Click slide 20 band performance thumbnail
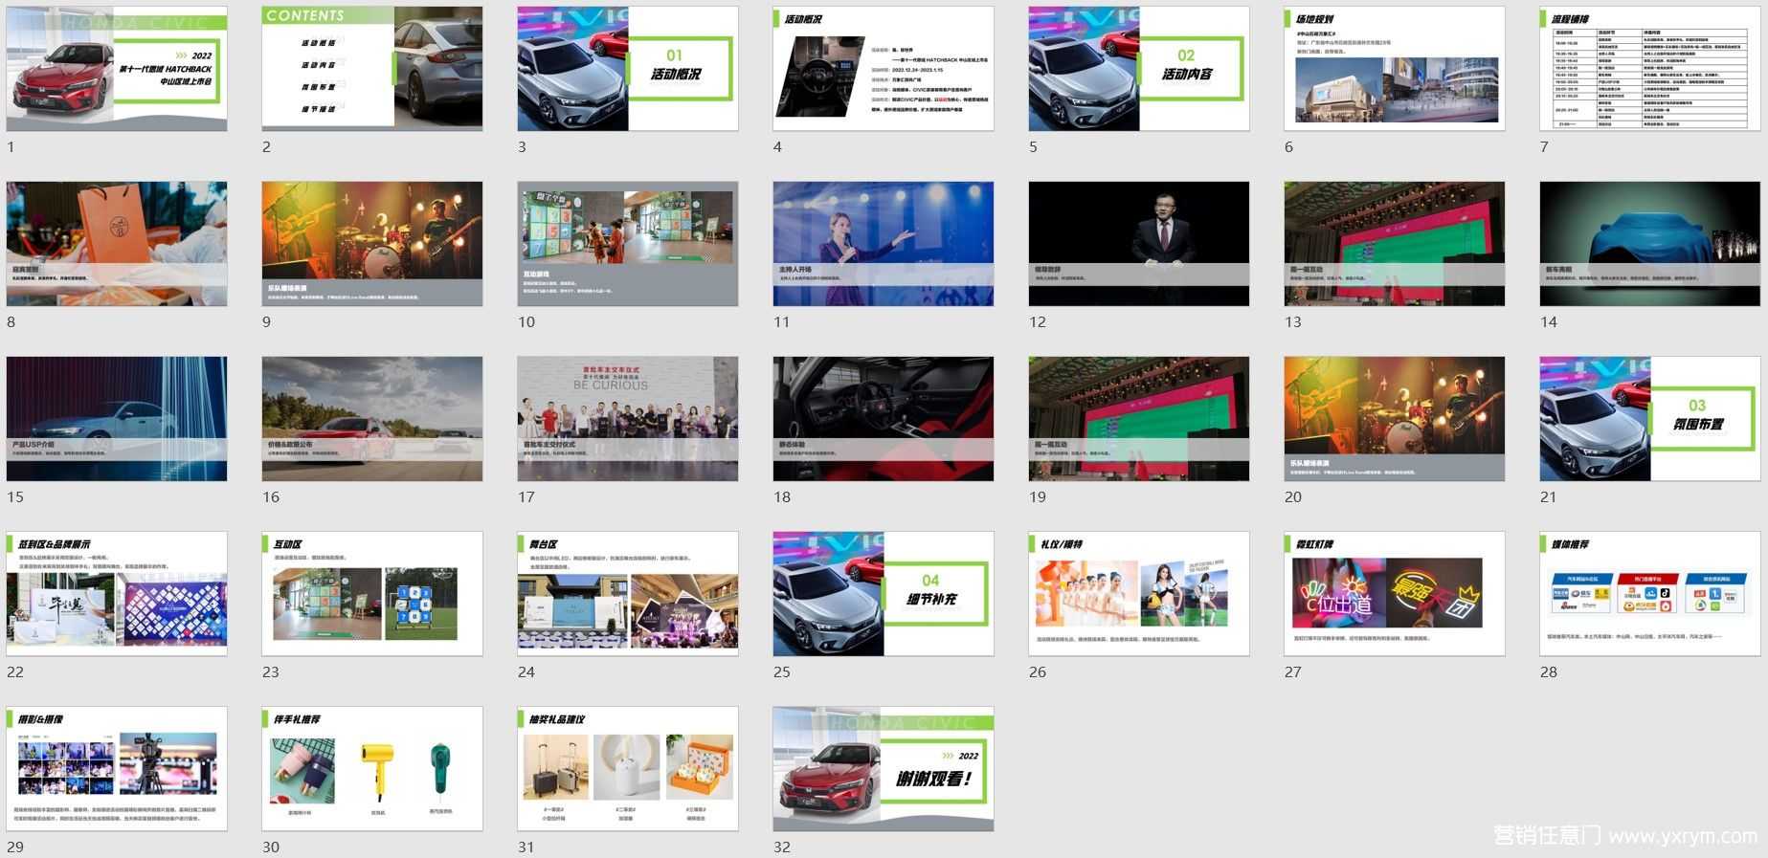Viewport: 1768px width, 858px height. (1395, 419)
